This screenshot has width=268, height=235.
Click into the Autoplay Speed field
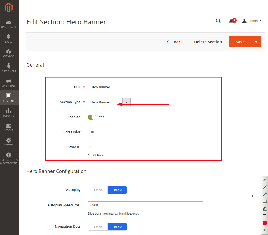click(145, 205)
